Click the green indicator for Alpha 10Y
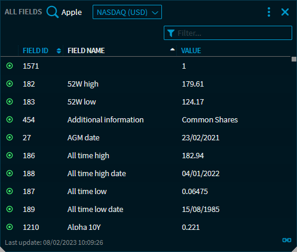 pos(10,227)
